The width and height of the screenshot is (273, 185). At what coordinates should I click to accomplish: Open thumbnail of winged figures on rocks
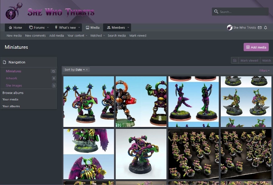tap(246, 102)
